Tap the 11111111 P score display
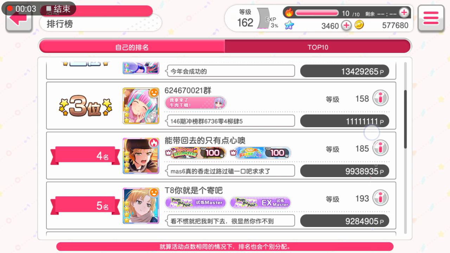The width and height of the screenshot is (450, 253). (x=345, y=121)
